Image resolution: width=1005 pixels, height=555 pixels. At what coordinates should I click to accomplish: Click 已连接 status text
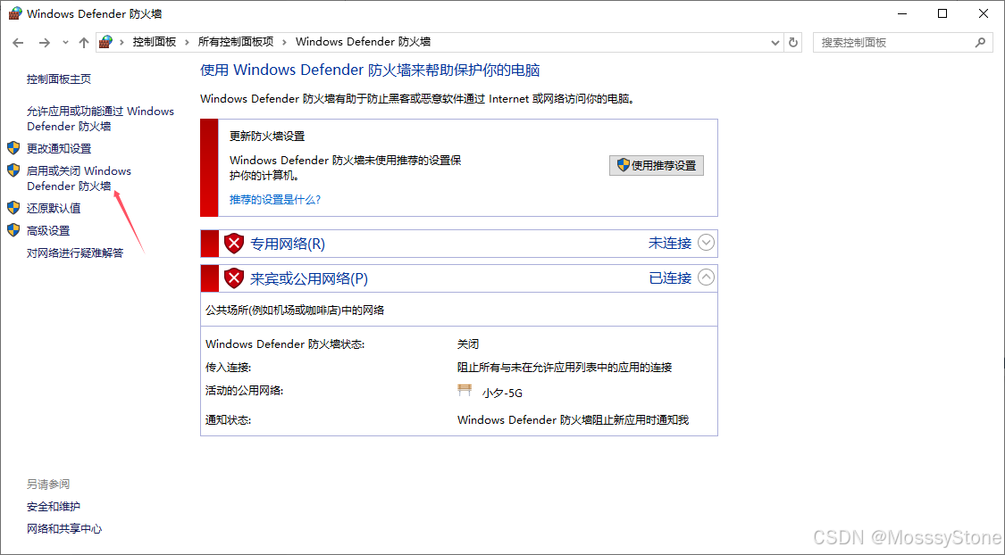(x=670, y=277)
